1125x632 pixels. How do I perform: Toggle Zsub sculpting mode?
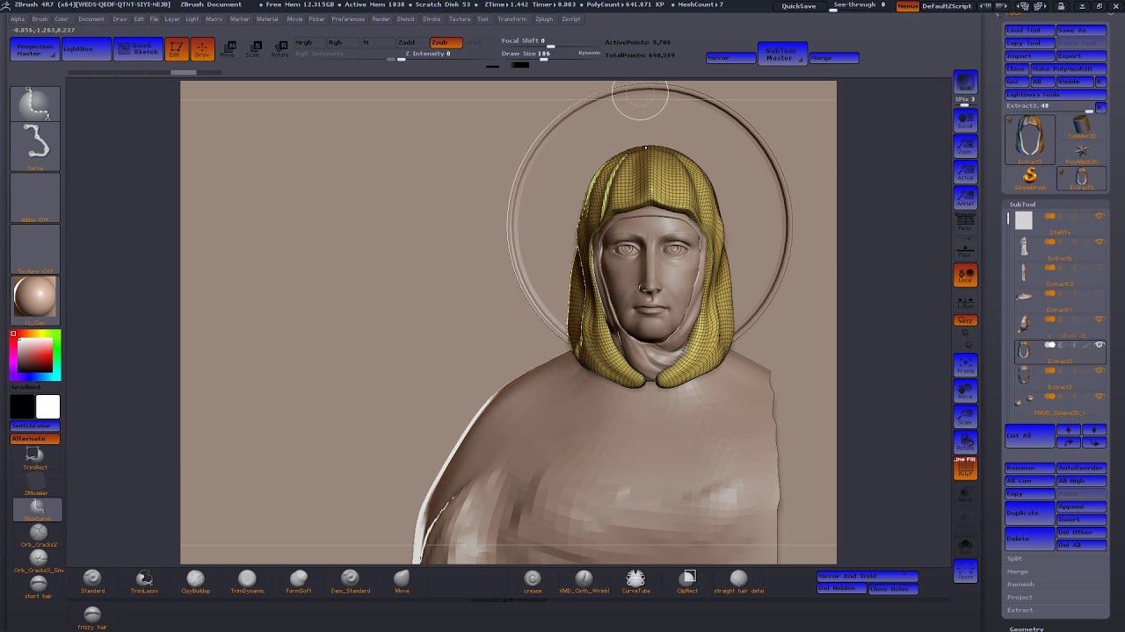(446, 42)
